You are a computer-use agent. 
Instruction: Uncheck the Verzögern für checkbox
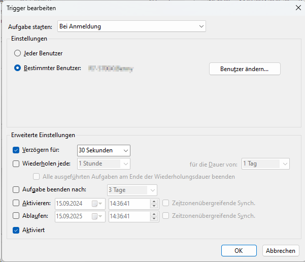coord(16,150)
